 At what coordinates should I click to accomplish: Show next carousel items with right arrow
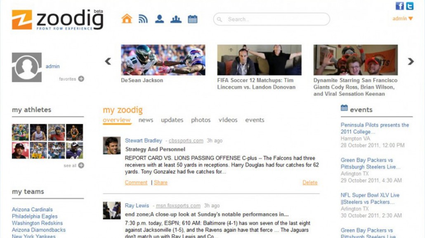411,61
